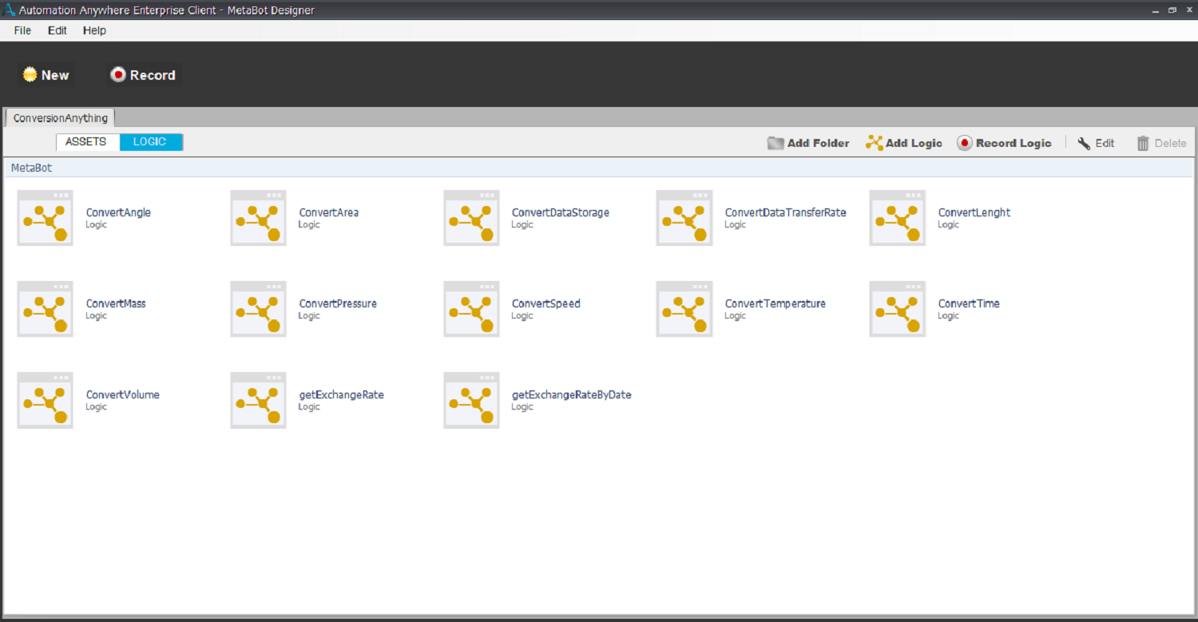Click the ConvertAngle name label
The height and width of the screenshot is (622, 1198).
pos(118,212)
